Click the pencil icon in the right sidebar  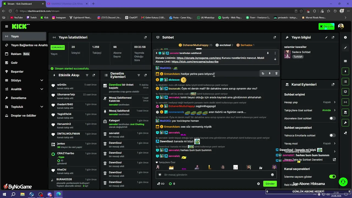pos(345,48)
